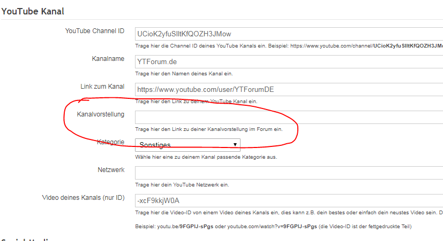Click the "Kategorie" label
The height and width of the screenshot is (241, 443).
(111, 142)
